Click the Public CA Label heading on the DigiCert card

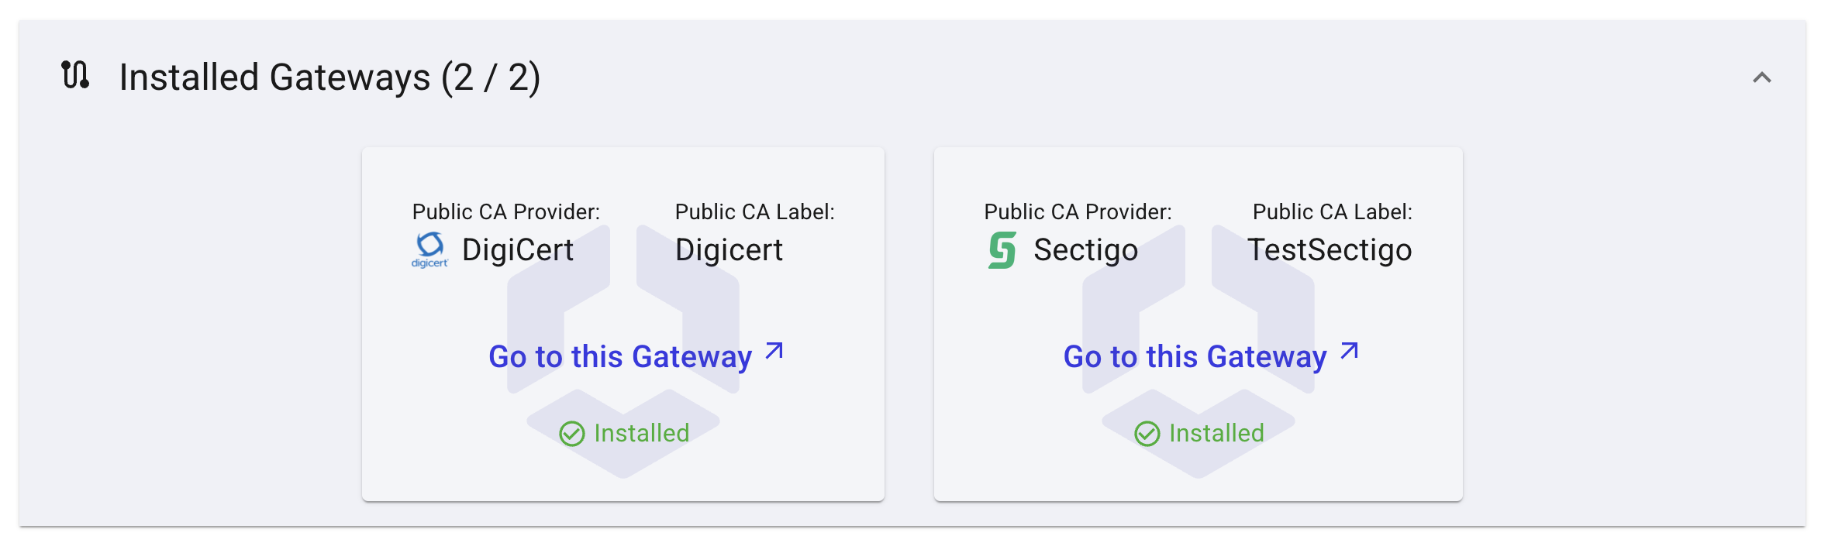coord(754,211)
